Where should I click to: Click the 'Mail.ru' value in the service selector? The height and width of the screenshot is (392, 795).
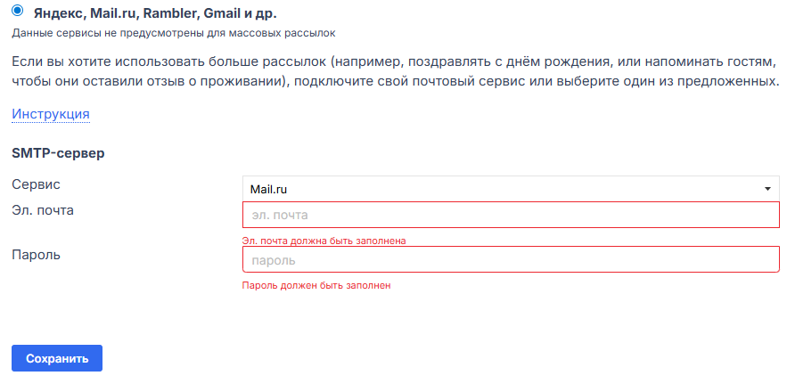268,189
